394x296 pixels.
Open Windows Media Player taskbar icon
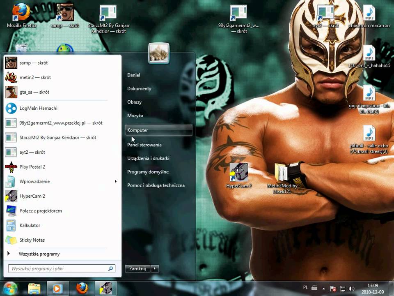click(x=57, y=289)
